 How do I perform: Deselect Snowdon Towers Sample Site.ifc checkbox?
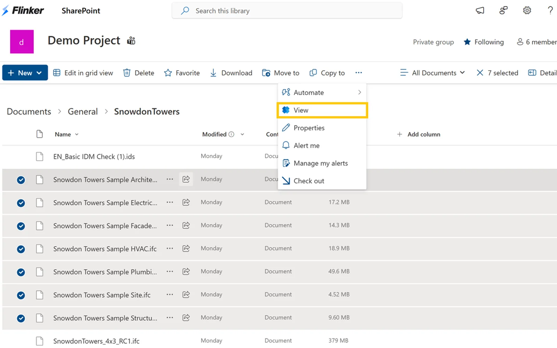point(21,295)
